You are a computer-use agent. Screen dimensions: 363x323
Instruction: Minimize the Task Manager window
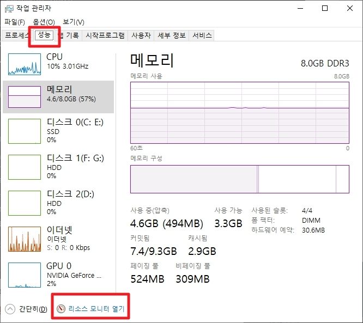300,8
